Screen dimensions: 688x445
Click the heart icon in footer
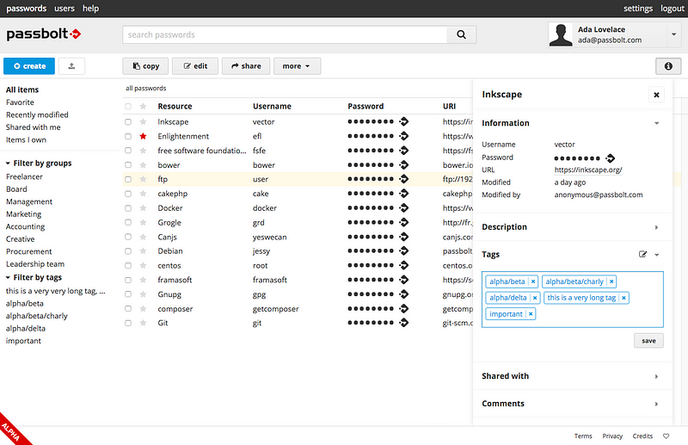tap(666, 436)
